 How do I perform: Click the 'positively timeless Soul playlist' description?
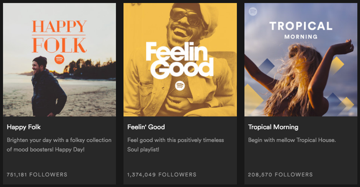(x=175, y=145)
